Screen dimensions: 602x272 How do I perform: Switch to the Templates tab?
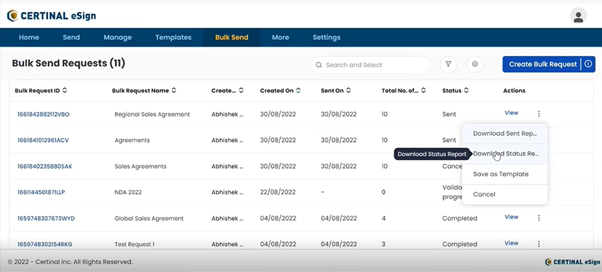point(173,37)
